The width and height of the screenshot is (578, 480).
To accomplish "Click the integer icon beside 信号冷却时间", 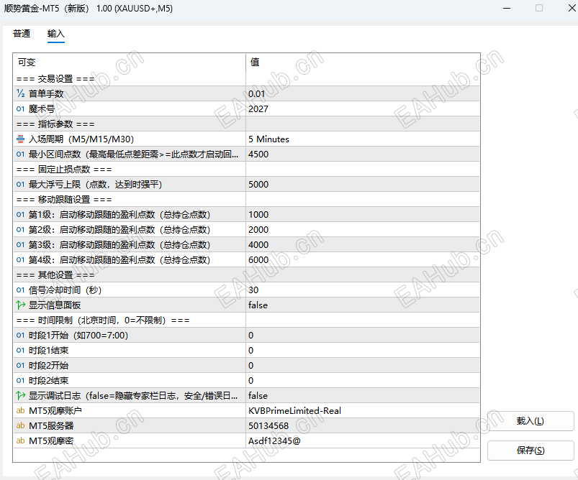I will coord(21,290).
